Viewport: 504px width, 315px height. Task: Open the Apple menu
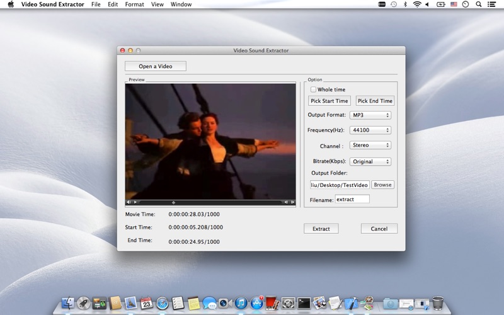(11, 4)
